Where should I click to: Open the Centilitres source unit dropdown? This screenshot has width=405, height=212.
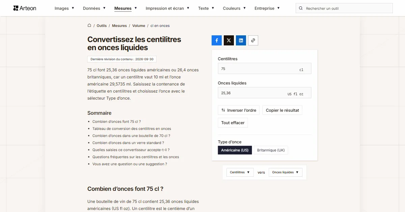coord(240,172)
